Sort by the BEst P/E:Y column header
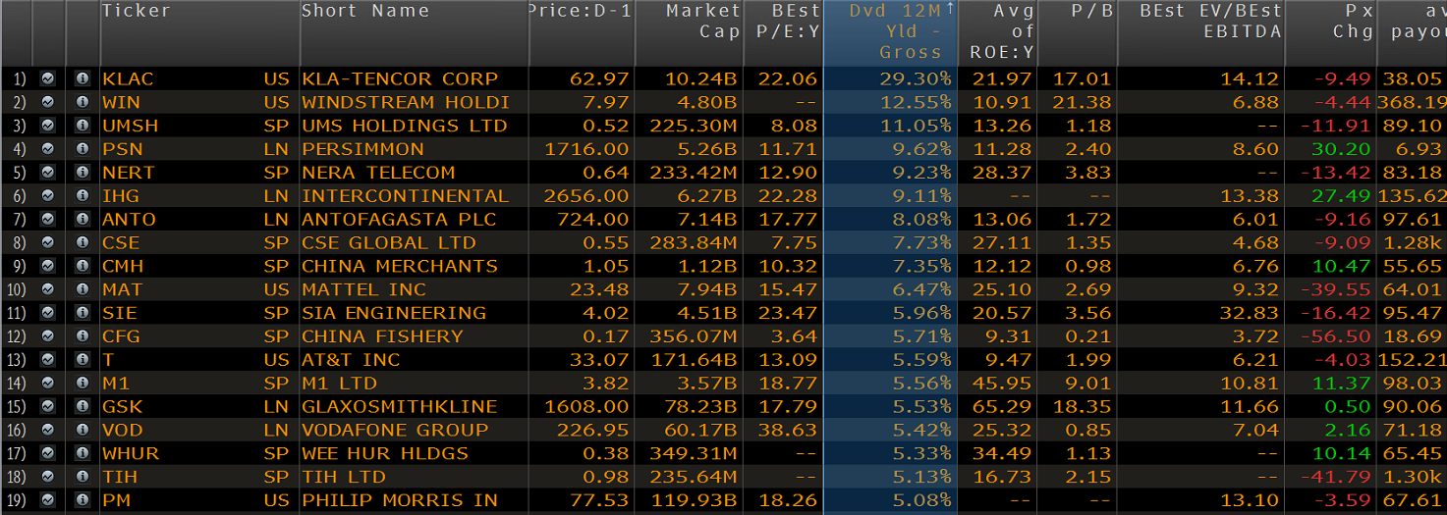This screenshot has width=1447, height=515. 783,33
